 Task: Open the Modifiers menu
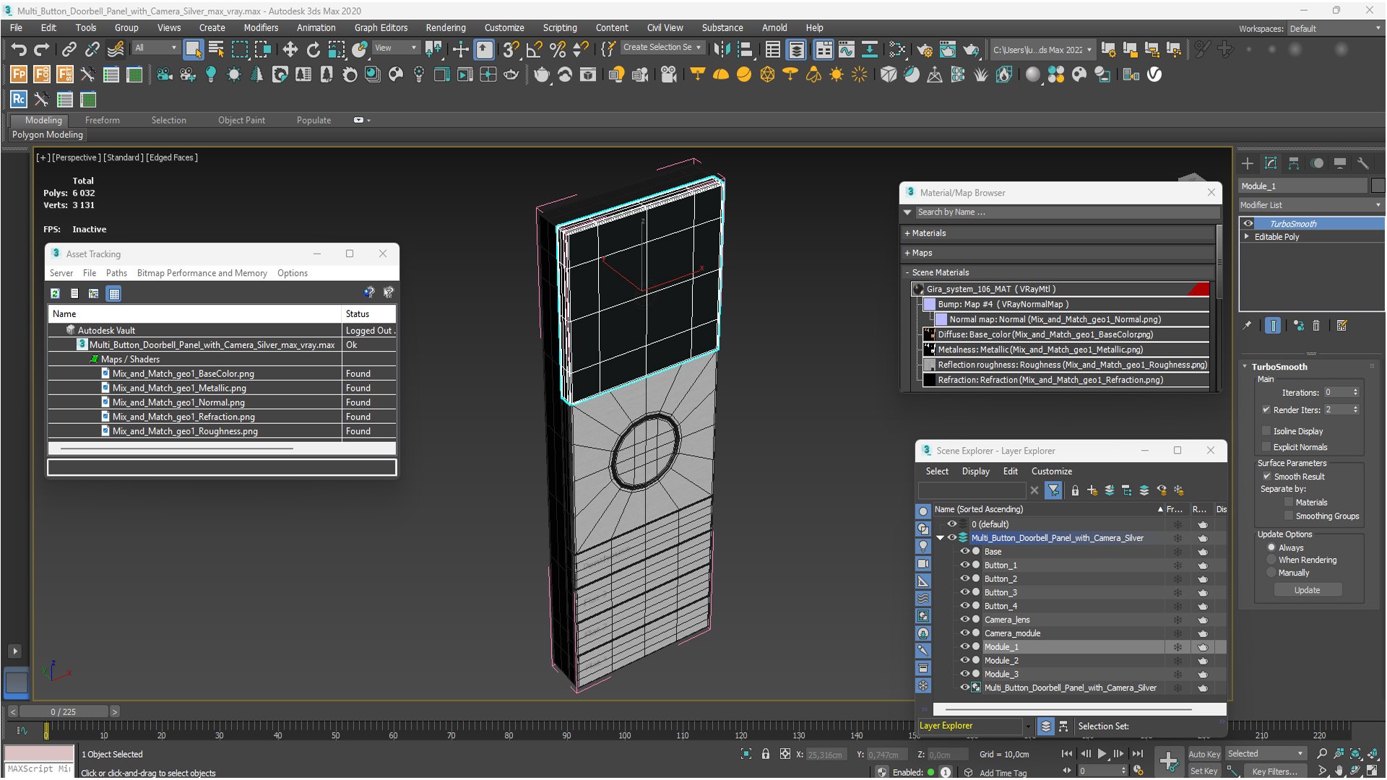coord(261,27)
